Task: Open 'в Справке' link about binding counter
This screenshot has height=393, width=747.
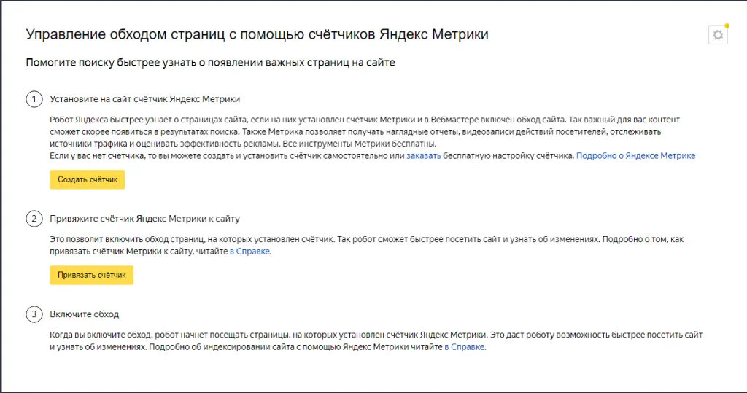Action: click(249, 252)
